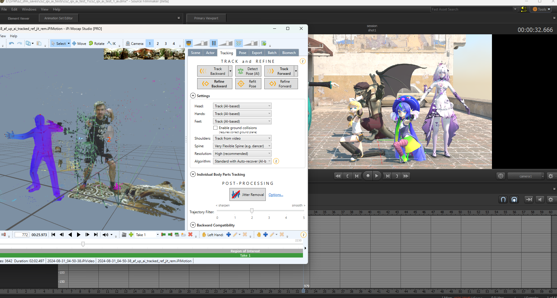Open the Windows menu in Source Filmmaker
Viewport: 557px width, 298px height.
29,9
